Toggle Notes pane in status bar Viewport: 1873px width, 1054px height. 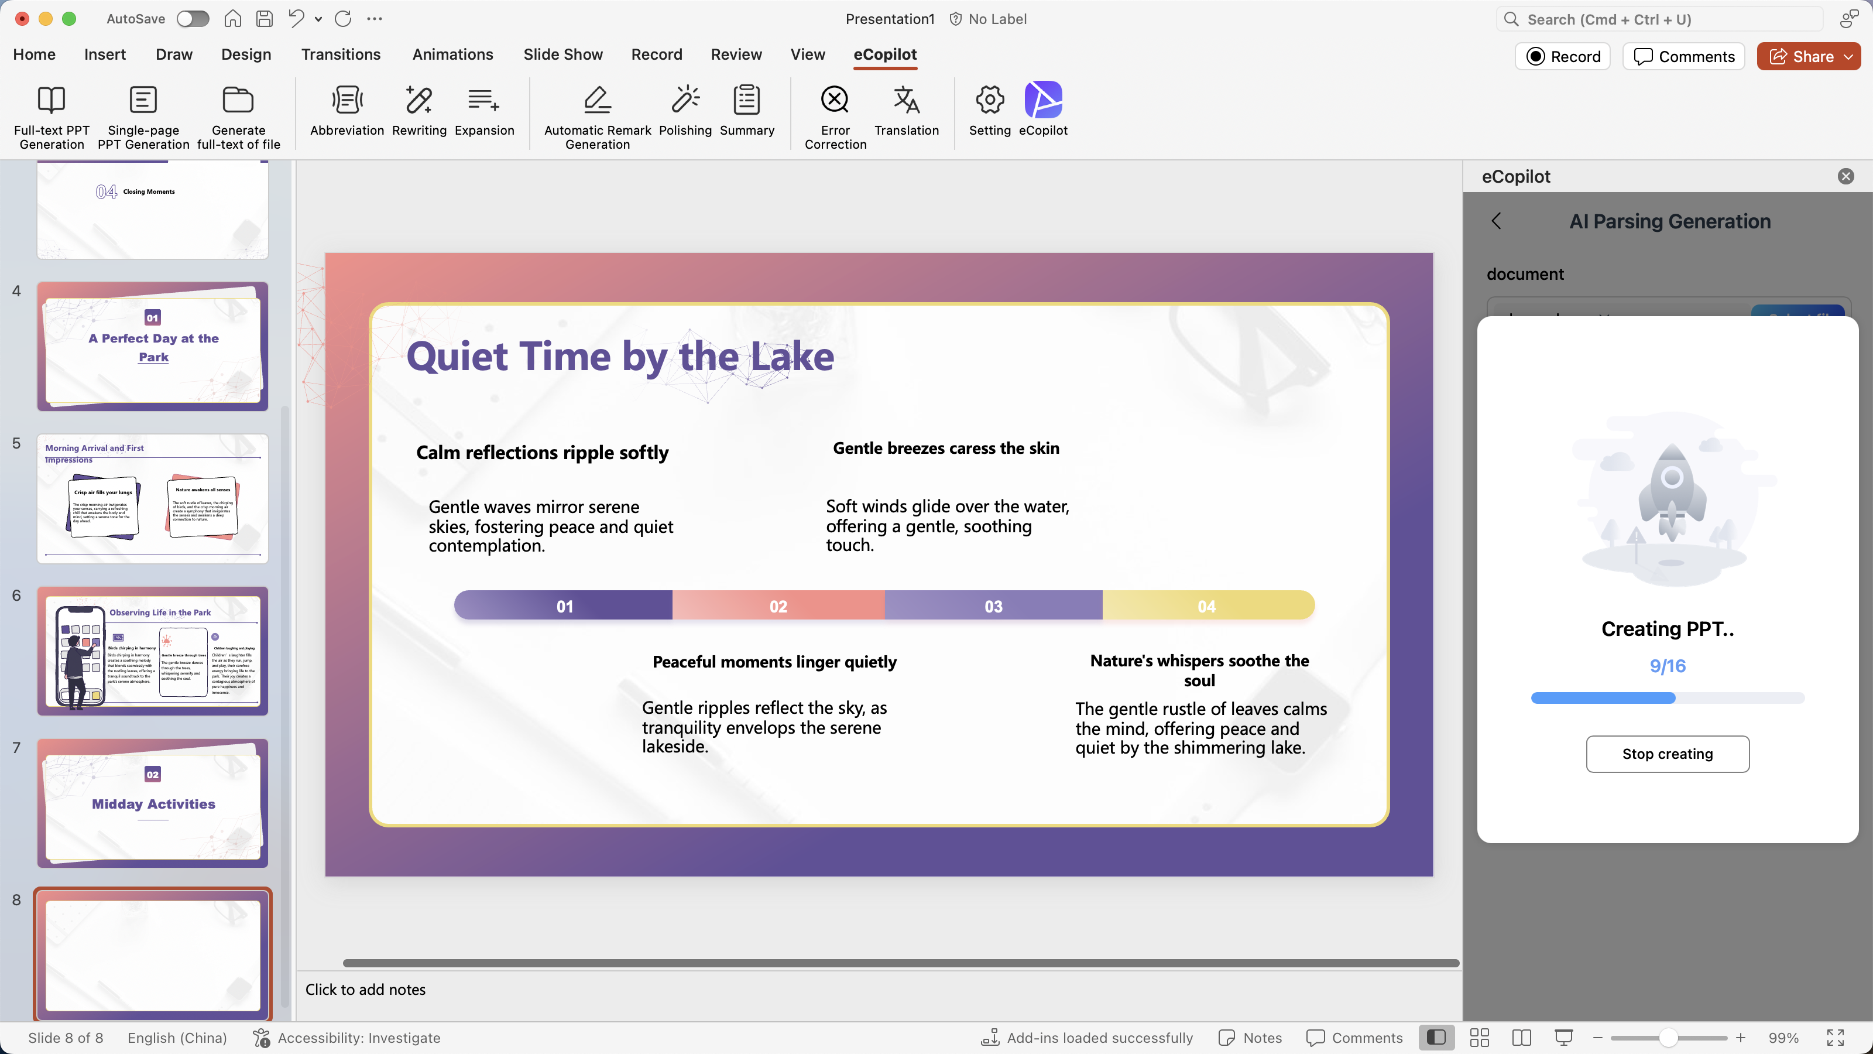pyautogui.click(x=1251, y=1038)
